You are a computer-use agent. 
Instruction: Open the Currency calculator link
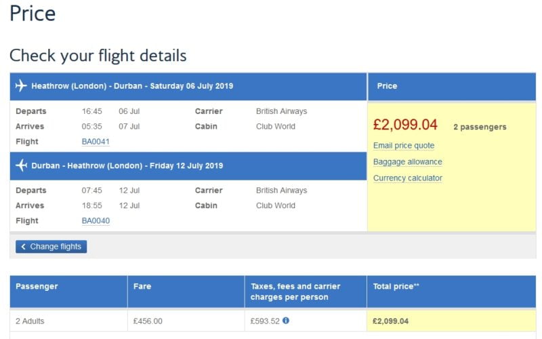tap(408, 178)
